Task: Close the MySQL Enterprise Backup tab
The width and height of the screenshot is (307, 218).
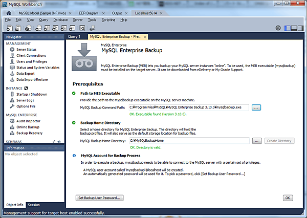Action: tap(145, 37)
